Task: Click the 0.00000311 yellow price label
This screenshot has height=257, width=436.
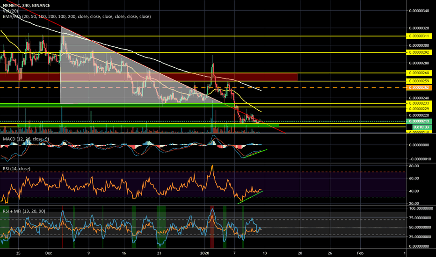Action: [419, 36]
